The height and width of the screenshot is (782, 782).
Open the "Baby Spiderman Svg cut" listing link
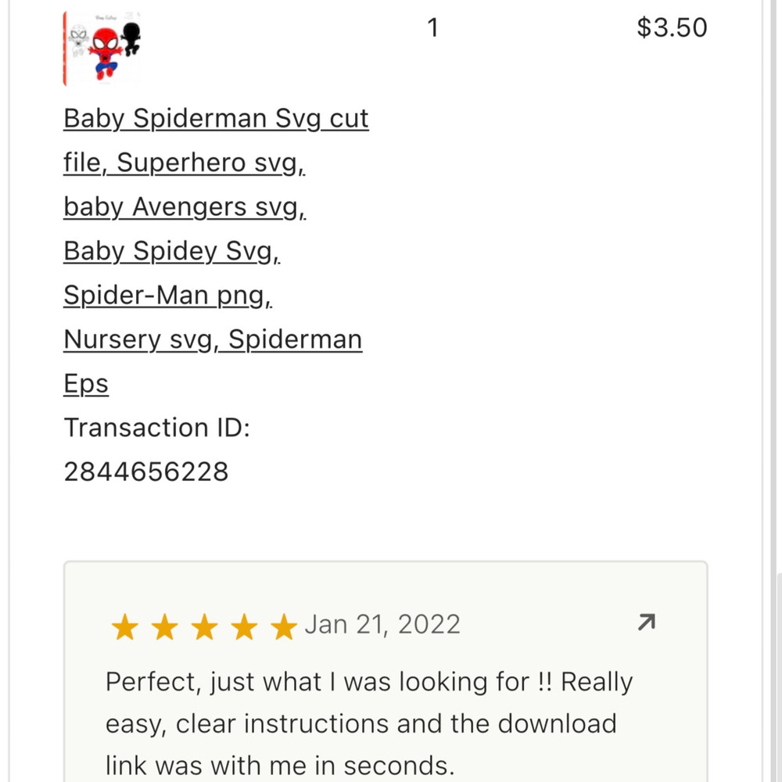(216, 119)
